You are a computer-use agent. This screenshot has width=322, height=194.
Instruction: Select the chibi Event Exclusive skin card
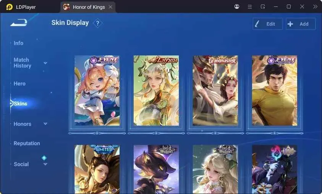(97, 91)
